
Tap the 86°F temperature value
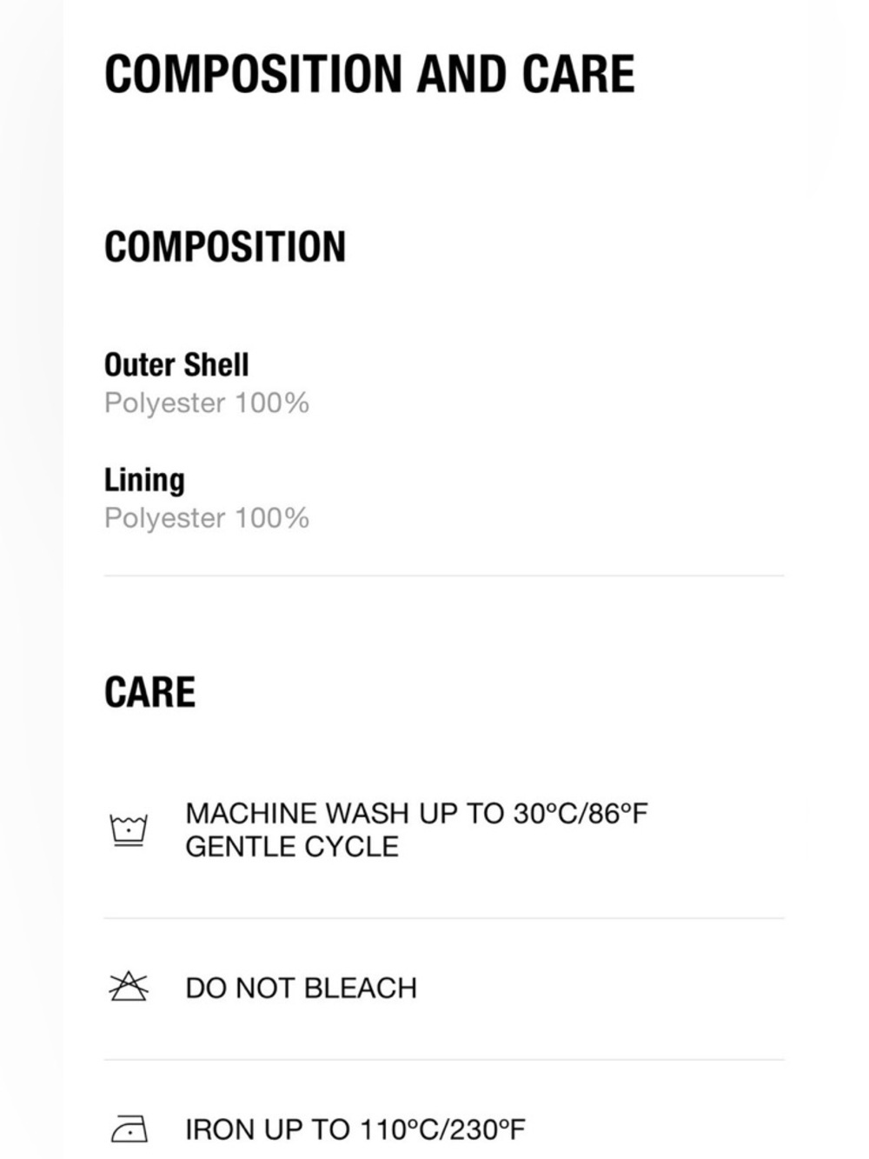620,813
